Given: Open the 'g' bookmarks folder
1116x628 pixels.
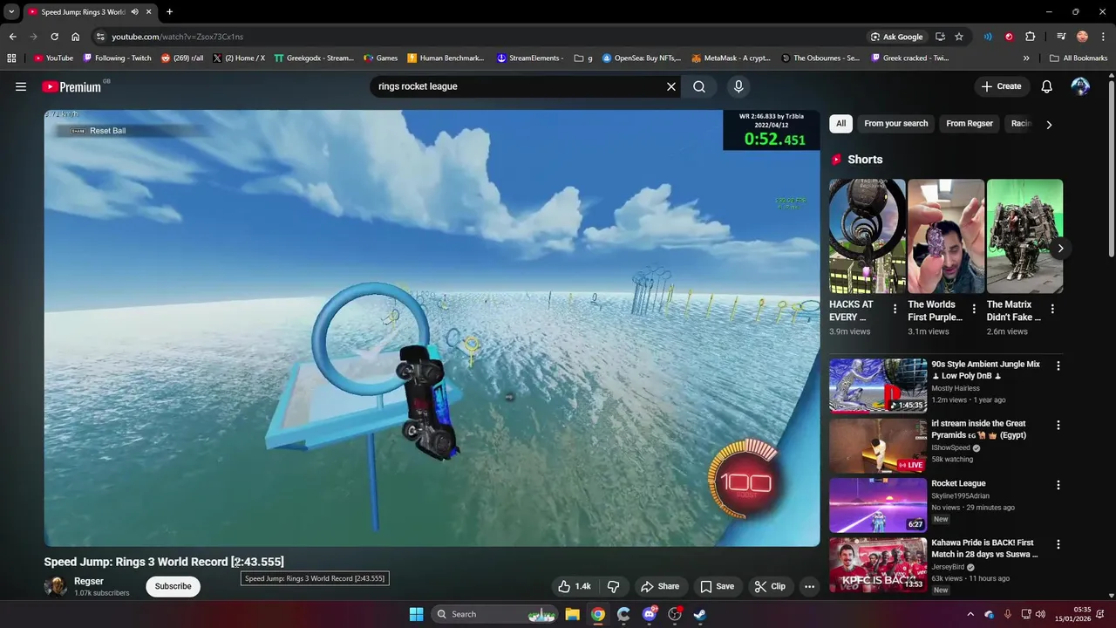Looking at the screenshot, I should point(583,58).
